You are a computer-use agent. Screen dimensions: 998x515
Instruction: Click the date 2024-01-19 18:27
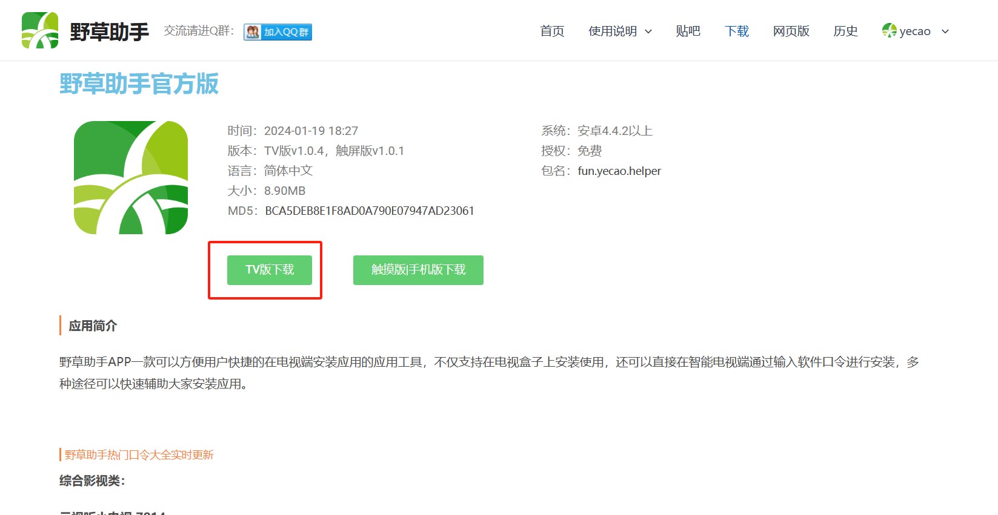click(311, 131)
